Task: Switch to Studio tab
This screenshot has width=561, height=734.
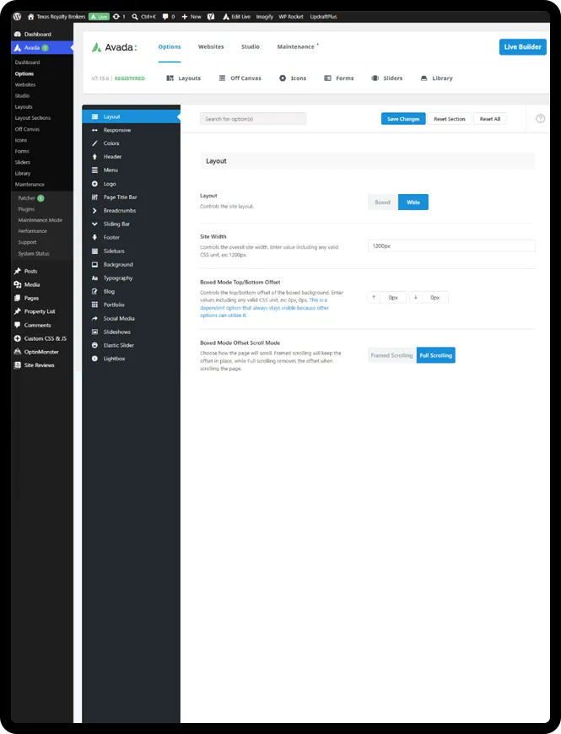Action: [251, 46]
